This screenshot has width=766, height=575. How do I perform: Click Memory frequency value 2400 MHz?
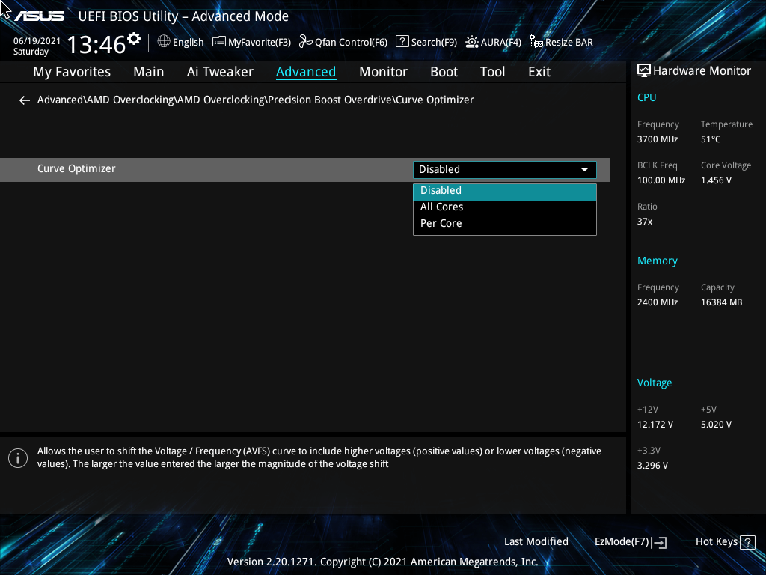coord(657,302)
